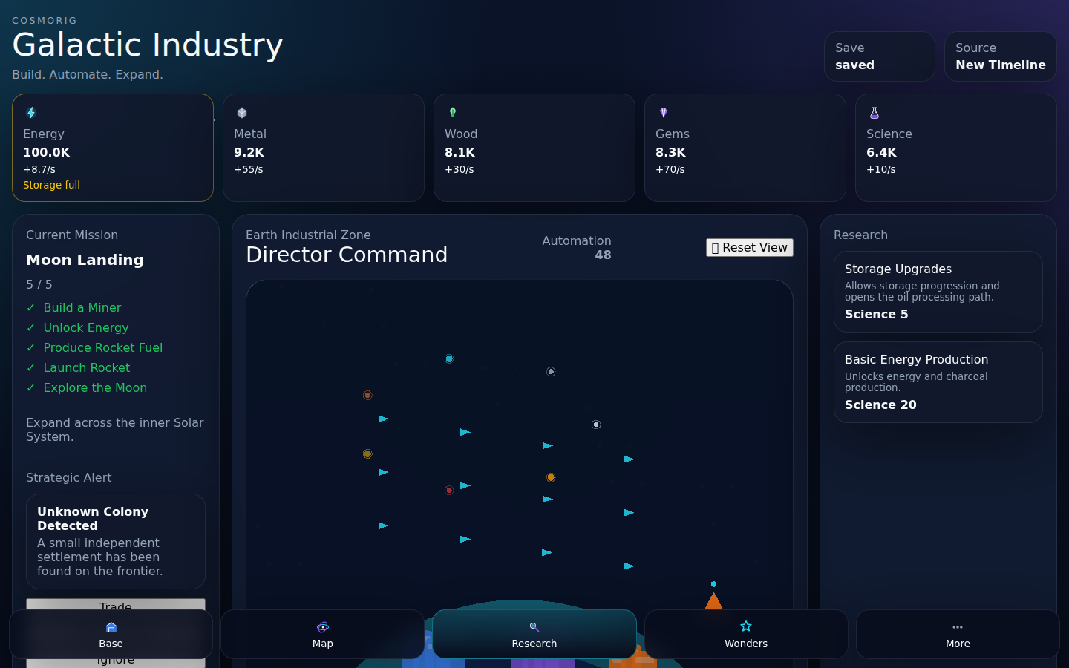This screenshot has height=668, width=1069.
Task: Click the Build. Automate. Expand. tagline
Action: click(88, 74)
